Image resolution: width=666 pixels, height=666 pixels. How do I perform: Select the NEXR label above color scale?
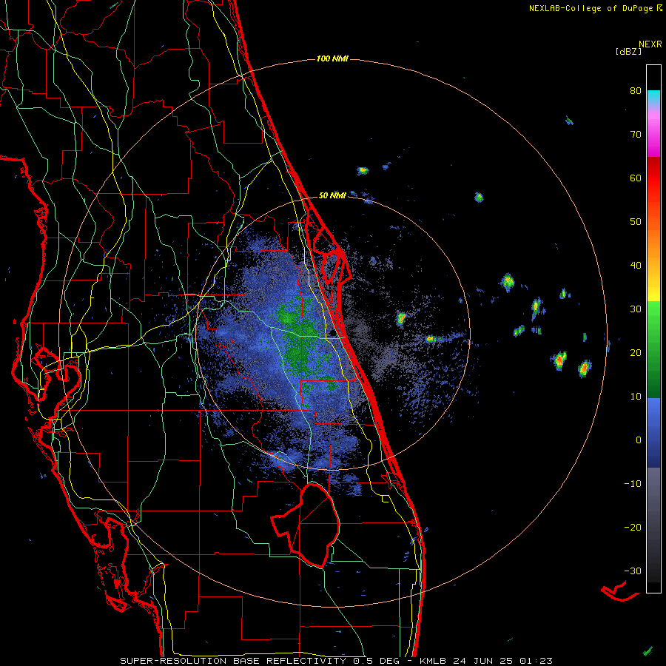(x=650, y=44)
